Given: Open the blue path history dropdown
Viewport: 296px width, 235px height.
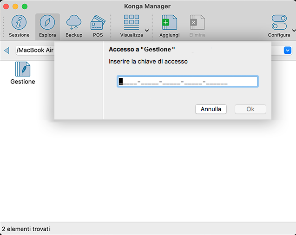Looking at the screenshot, I should (x=288, y=50).
